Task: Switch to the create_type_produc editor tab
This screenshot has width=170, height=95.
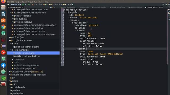Action: coord(117,7)
